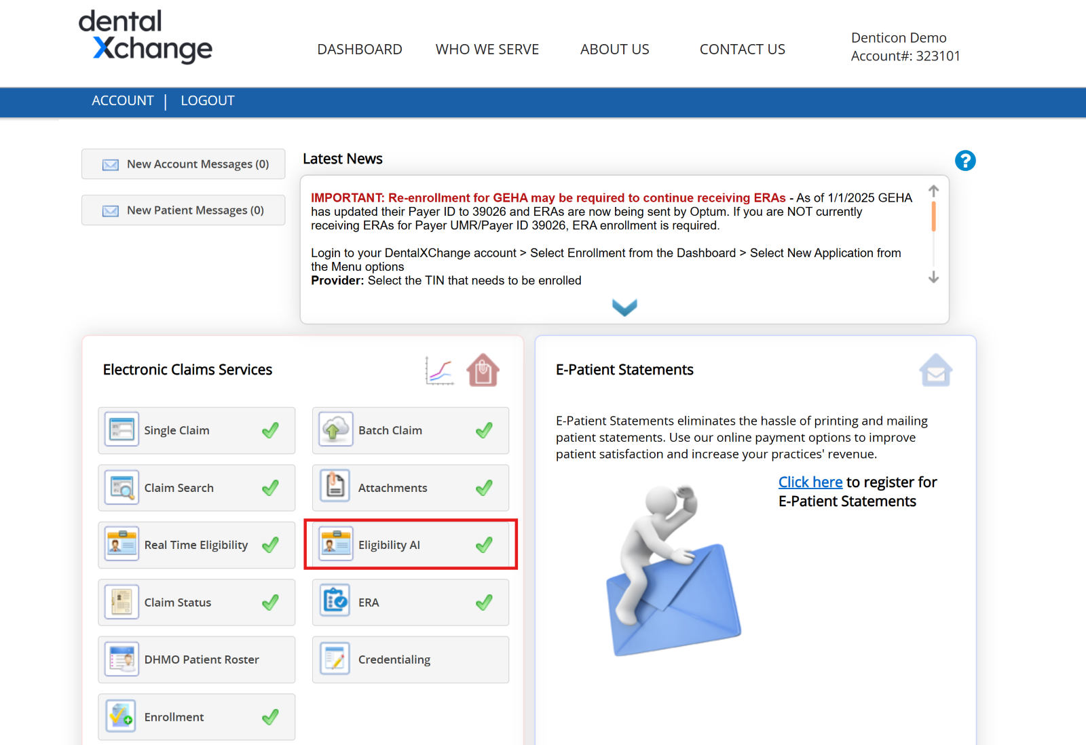Click the Enrollment icon with plus sign

[x=121, y=716]
